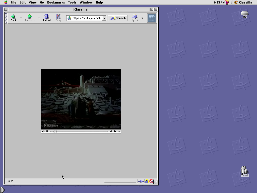Pause the playing video
The image size is (257, 193).
(47, 131)
